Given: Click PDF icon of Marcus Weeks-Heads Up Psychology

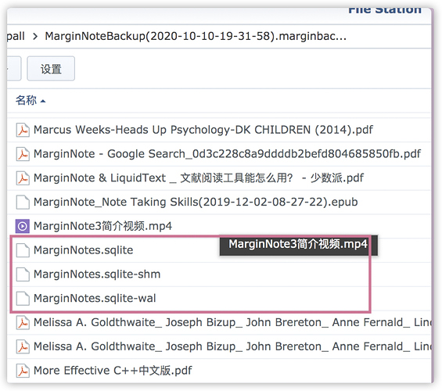Looking at the screenshot, I should coord(23,130).
